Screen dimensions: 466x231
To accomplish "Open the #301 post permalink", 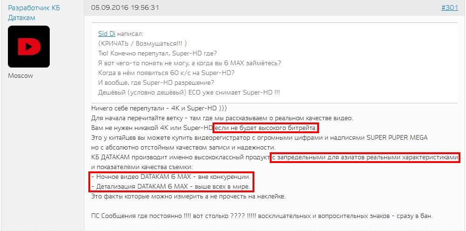I will click(450, 8).
